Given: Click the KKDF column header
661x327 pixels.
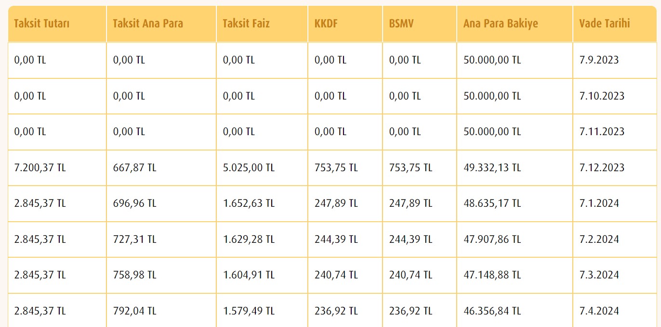Looking at the screenshot, I should (345, 24).
